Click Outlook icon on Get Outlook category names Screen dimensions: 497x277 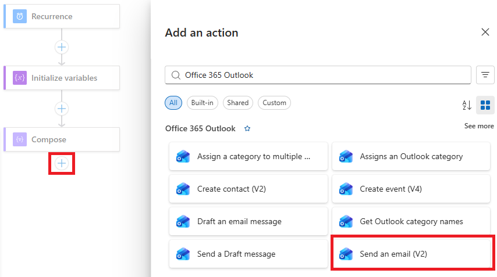[346, 222]
